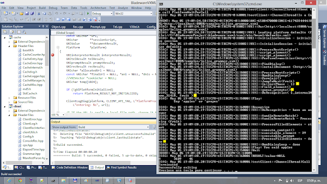Click the Save icon in the toolbar
The width and height of the screenshot is (327, 184).
point(27,14)
